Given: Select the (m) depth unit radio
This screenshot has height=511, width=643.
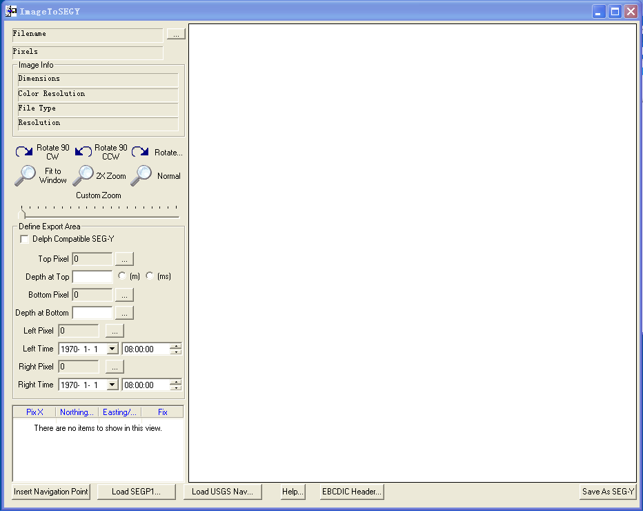Looking at the screenshot, I should (x=122, y=276).
